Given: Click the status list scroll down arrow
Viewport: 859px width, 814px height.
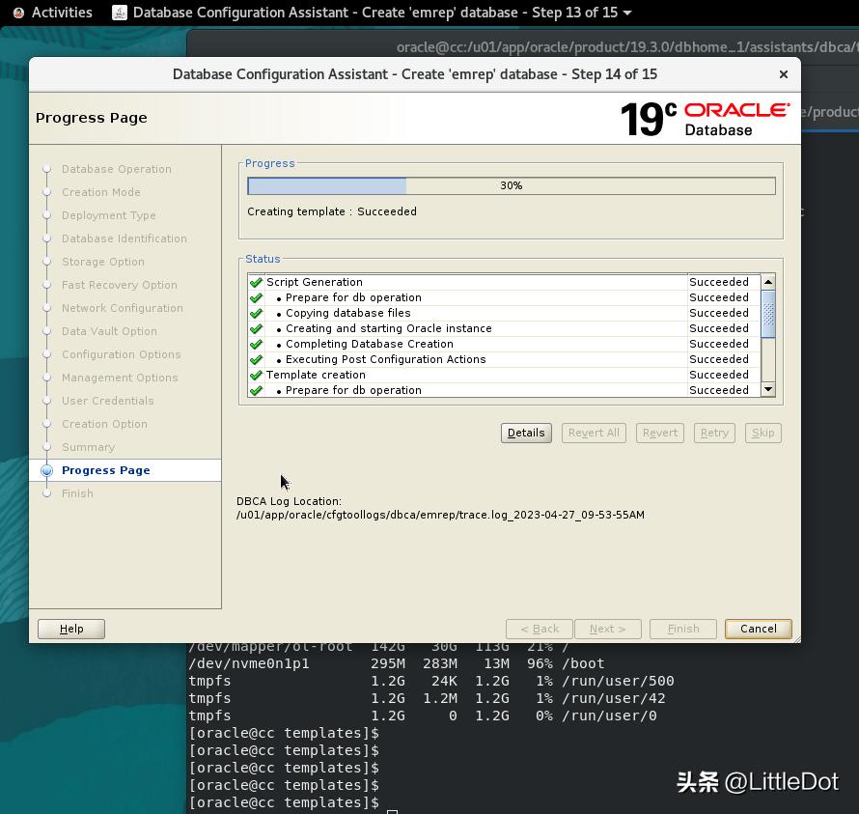Looking at the screenshot, I should (768, 389).
